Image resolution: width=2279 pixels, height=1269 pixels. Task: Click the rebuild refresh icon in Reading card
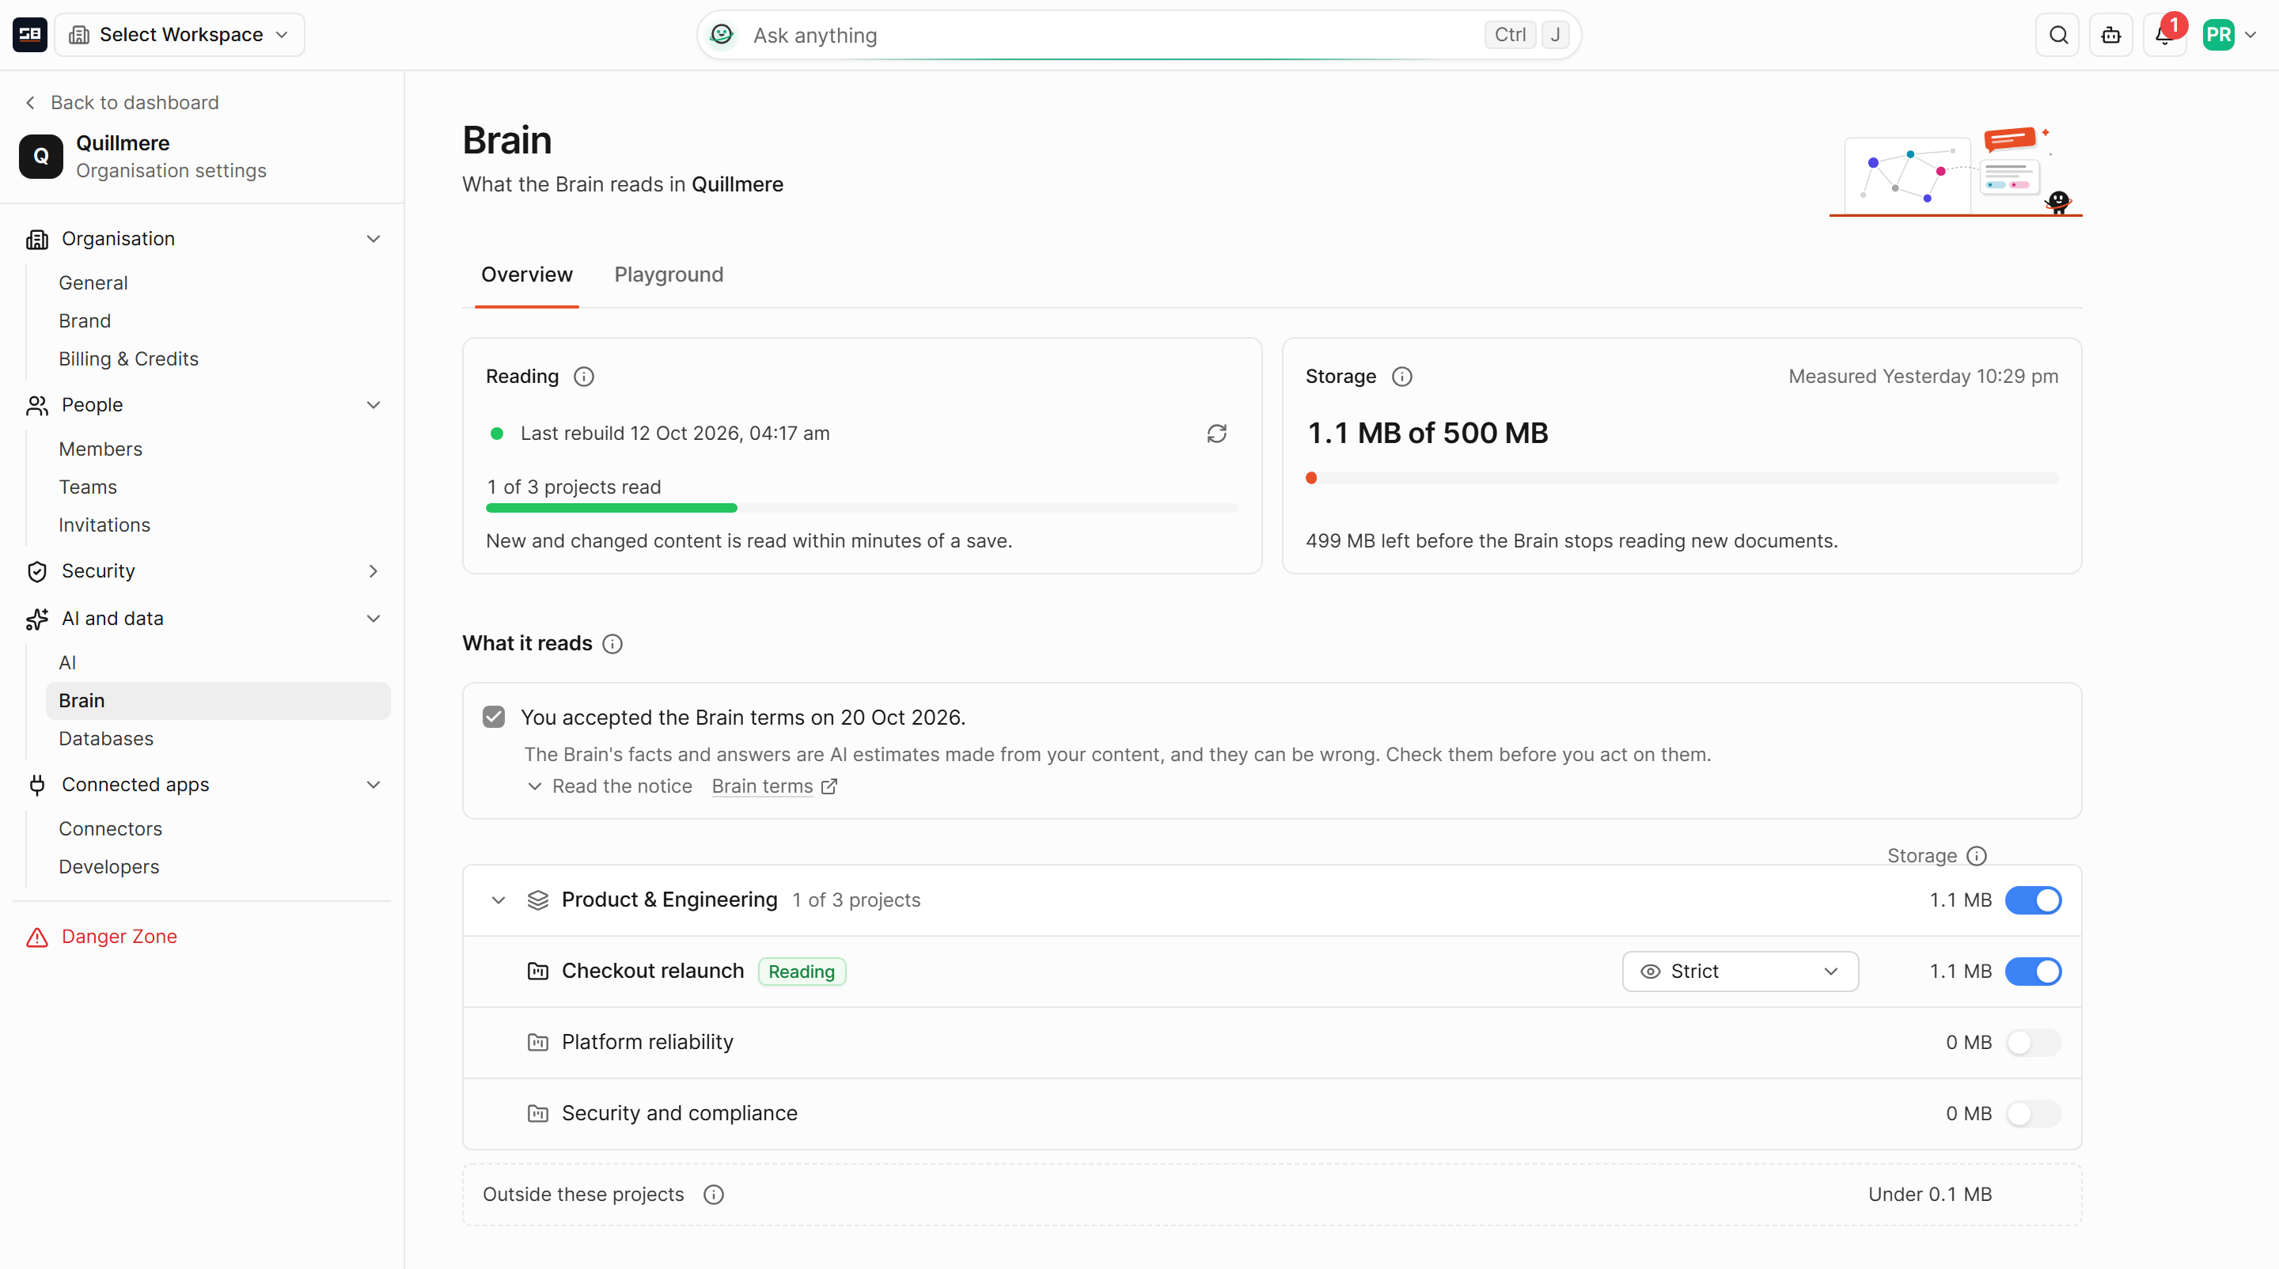click(1216, 434)
